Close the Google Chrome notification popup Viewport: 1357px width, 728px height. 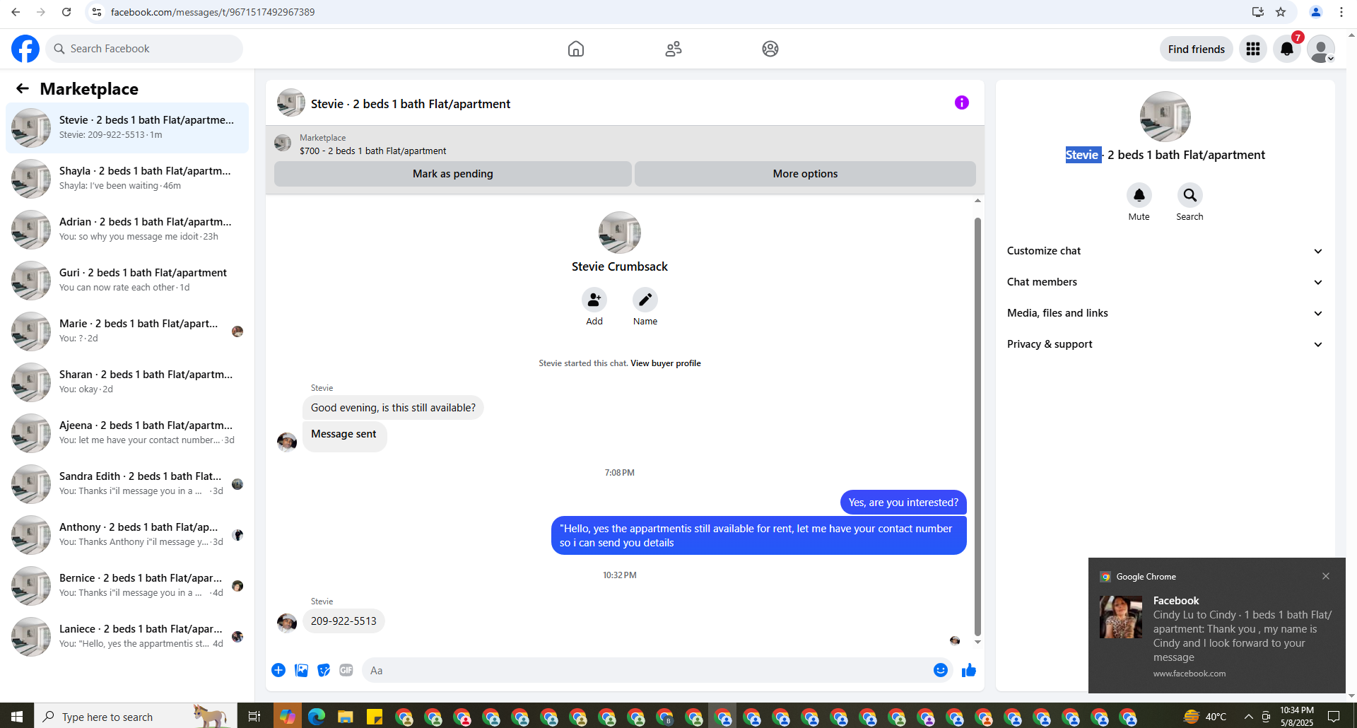(1326, 576)
